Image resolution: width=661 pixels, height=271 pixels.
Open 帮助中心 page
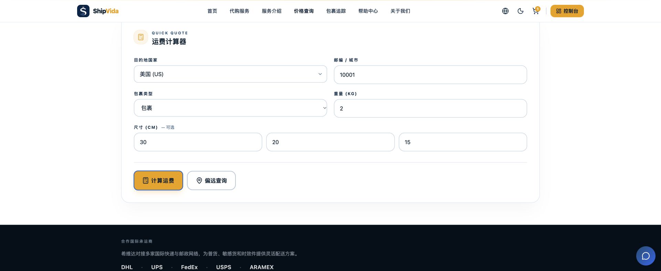tap(368, 11)
